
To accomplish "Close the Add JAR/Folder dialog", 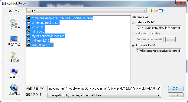I will pos(181,2).
